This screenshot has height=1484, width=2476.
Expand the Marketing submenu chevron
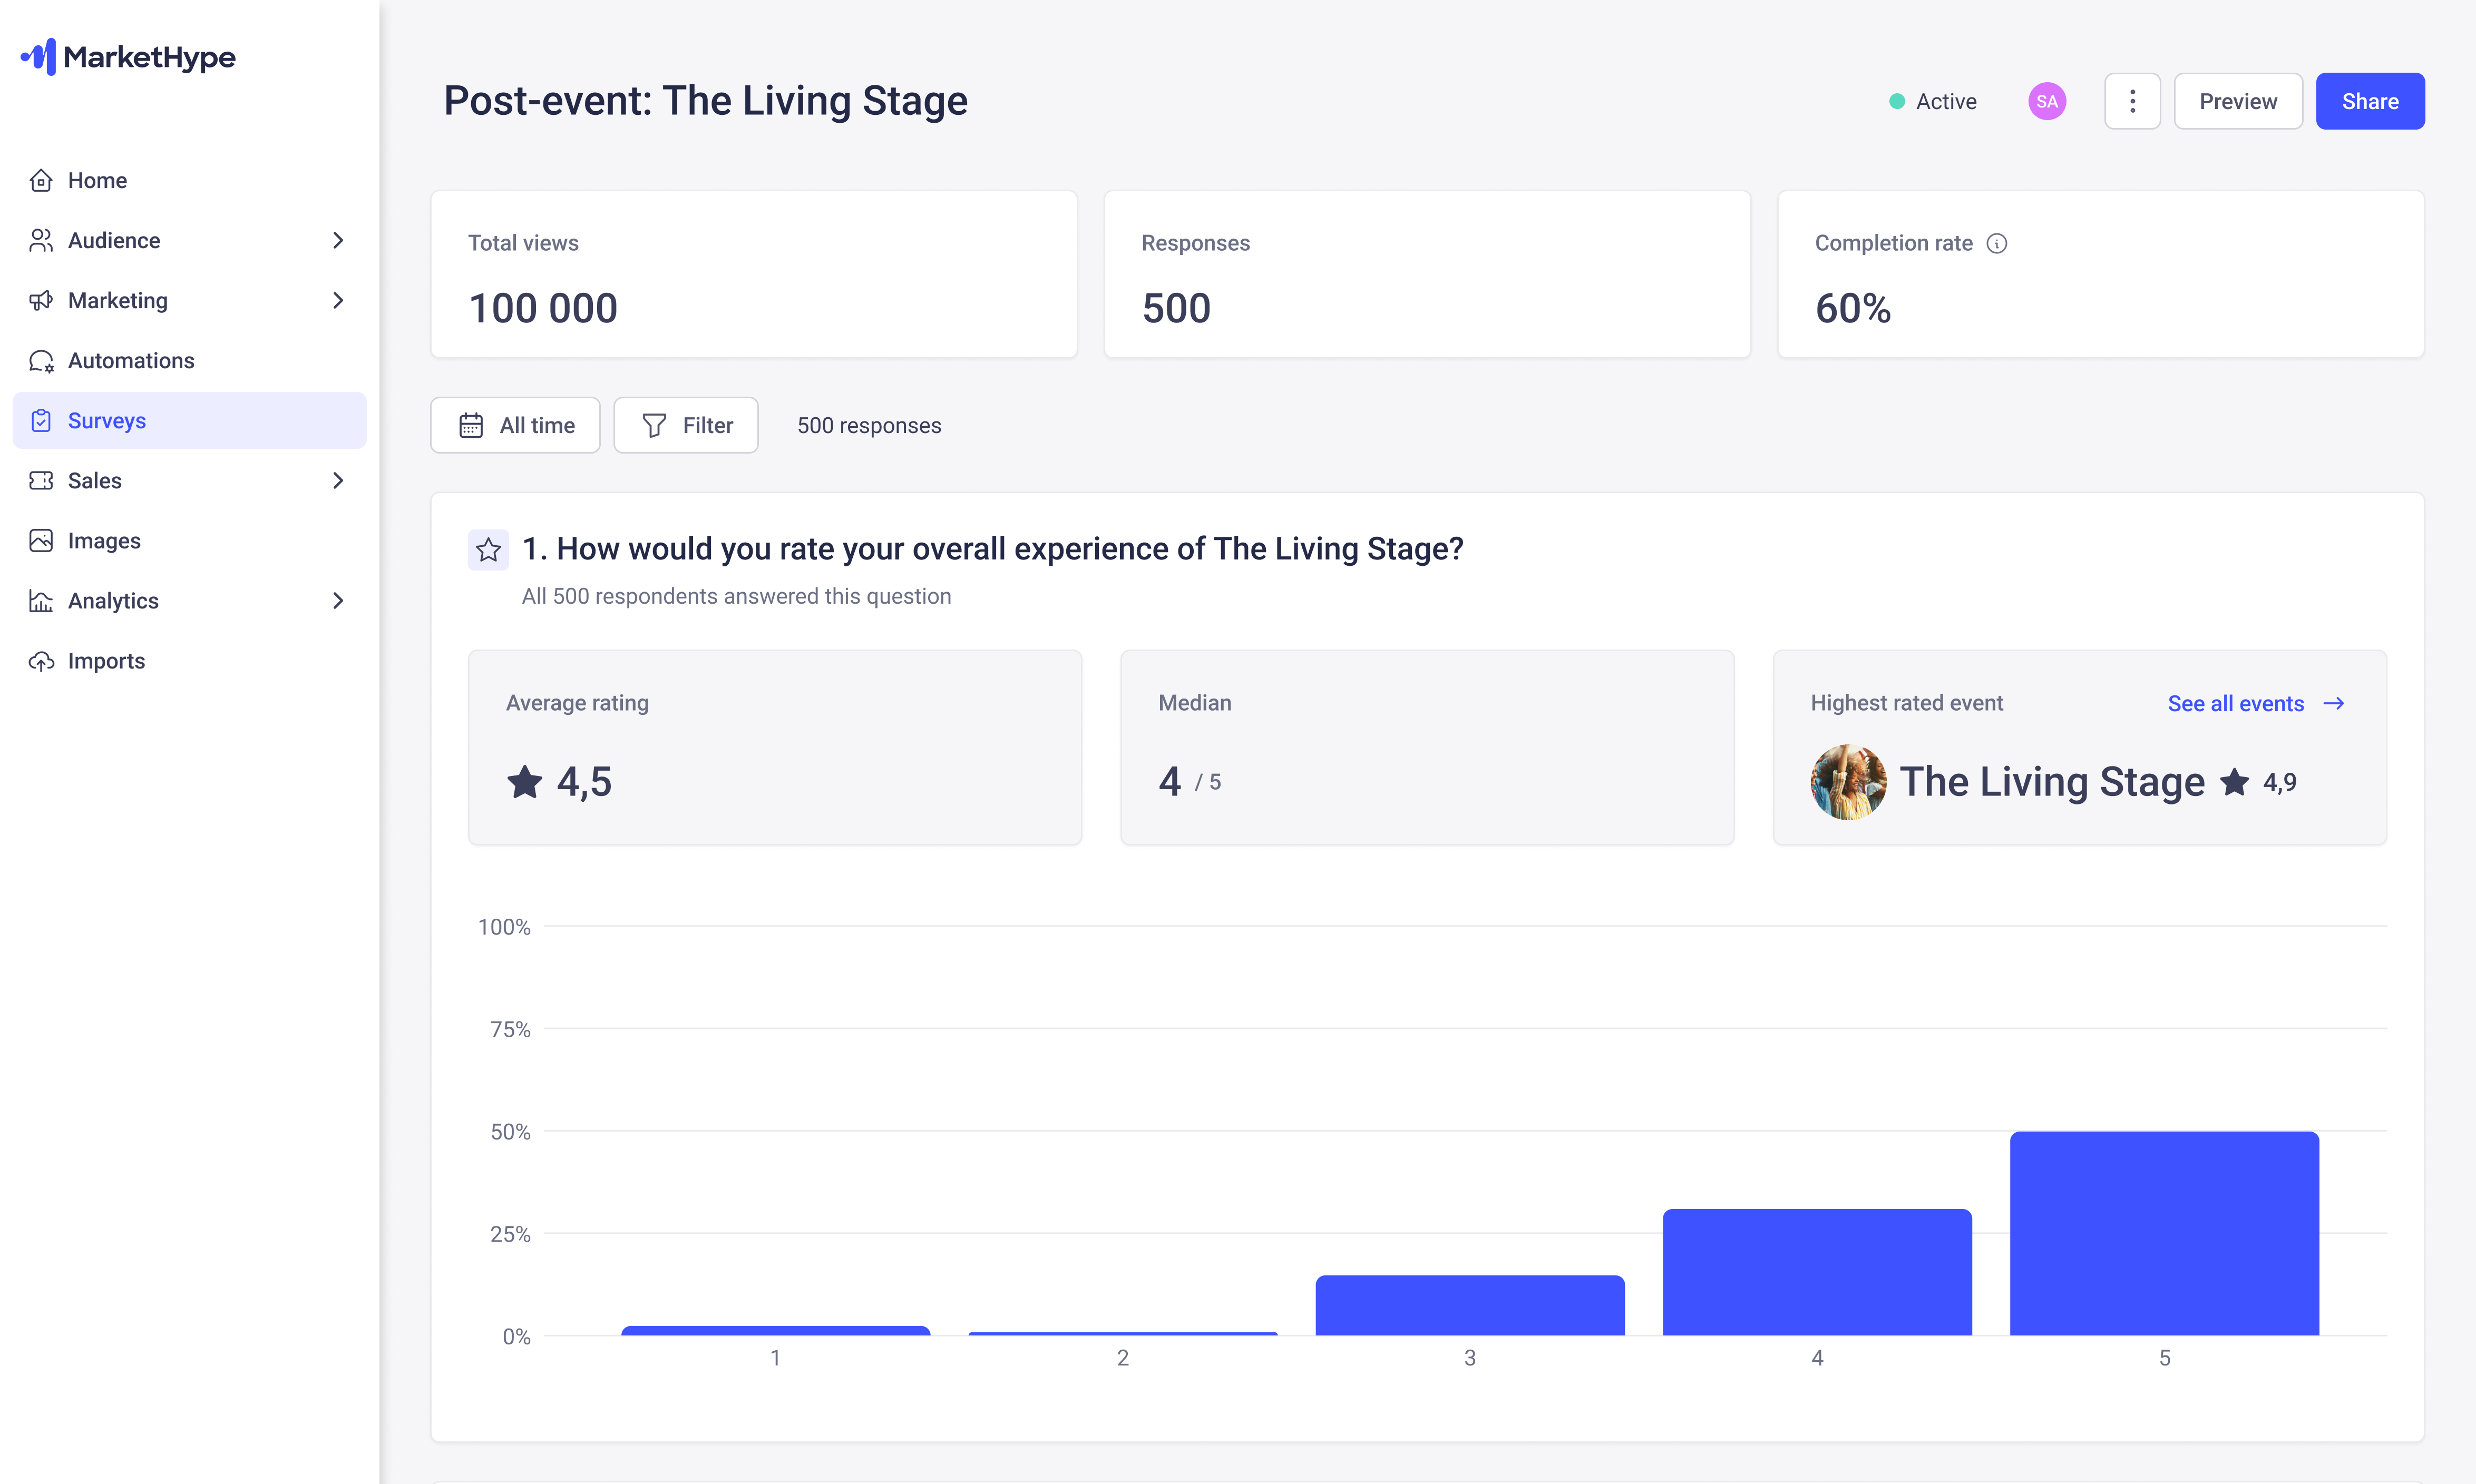coord(338,300)
